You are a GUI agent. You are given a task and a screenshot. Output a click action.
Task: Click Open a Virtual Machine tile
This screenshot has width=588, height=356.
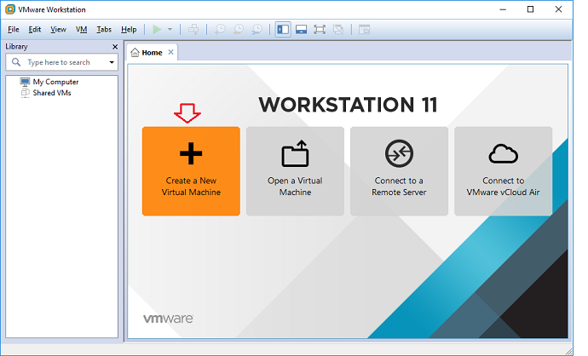[295, 171]
